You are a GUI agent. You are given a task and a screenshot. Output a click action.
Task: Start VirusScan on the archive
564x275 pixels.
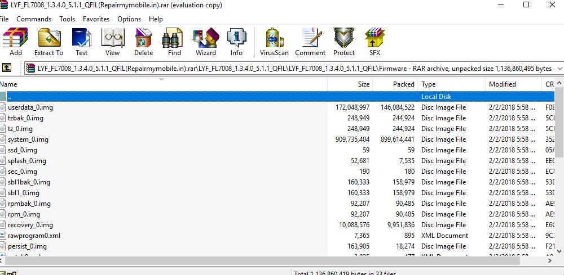(x=274, y=42)
